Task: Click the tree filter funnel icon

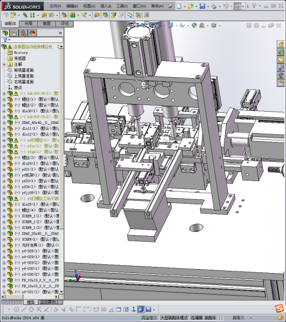Action: (x=5, y=40)
